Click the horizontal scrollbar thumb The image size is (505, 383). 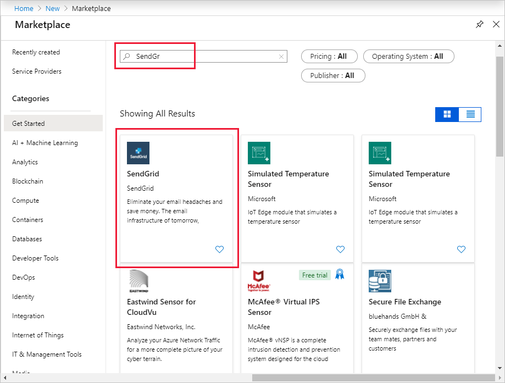(374, 378)
